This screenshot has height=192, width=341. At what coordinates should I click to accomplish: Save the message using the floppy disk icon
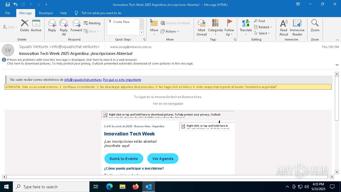coord(8,5)
